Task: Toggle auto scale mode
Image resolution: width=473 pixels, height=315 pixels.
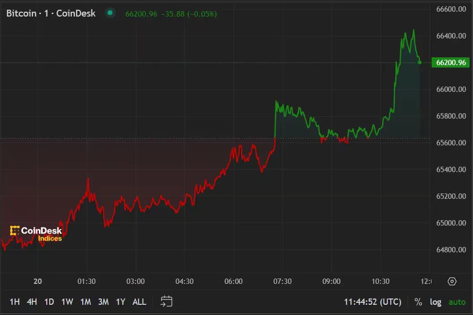Action: (457, 302)
